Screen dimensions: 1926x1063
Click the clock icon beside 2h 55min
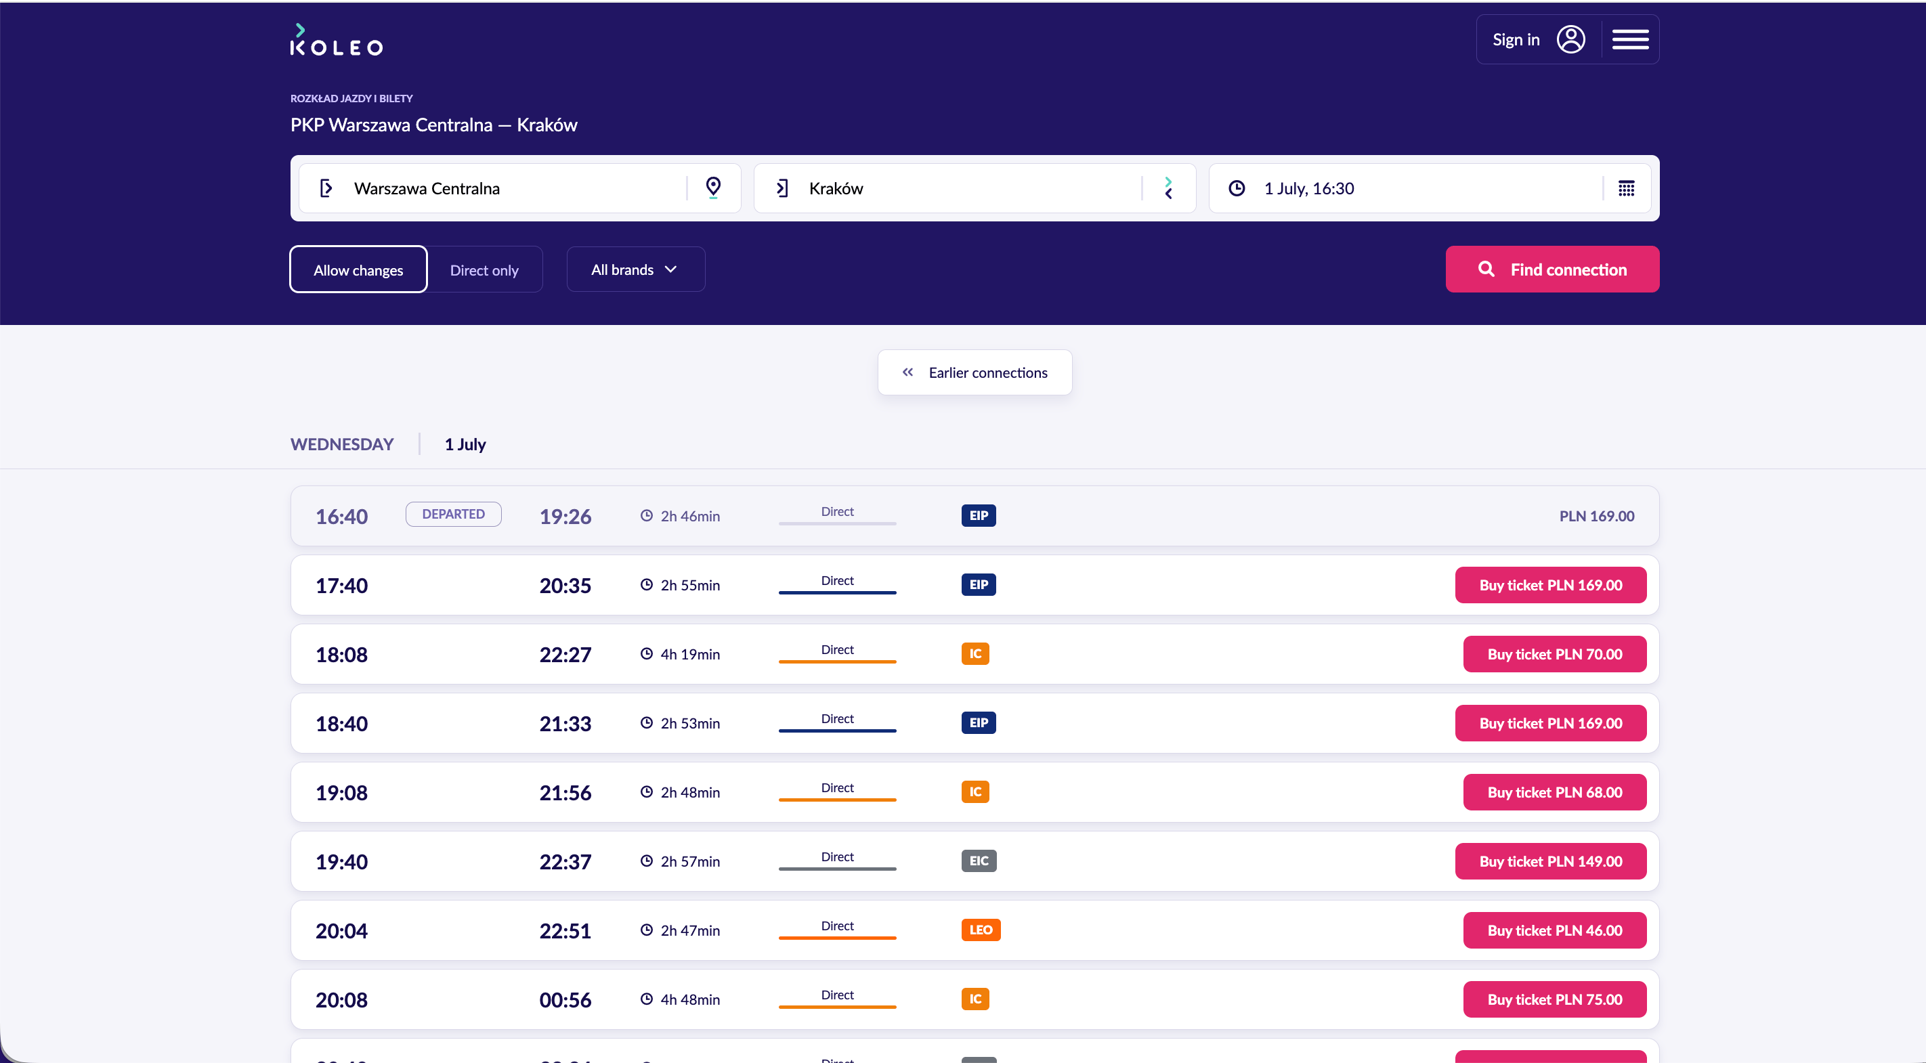click(647, 584)
